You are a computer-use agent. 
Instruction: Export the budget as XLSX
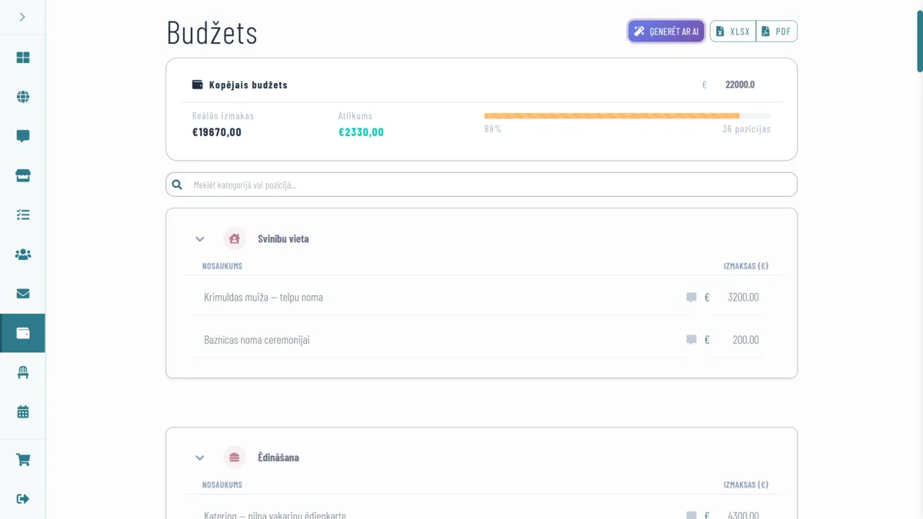pyautogui.click(x=733, y=32)
